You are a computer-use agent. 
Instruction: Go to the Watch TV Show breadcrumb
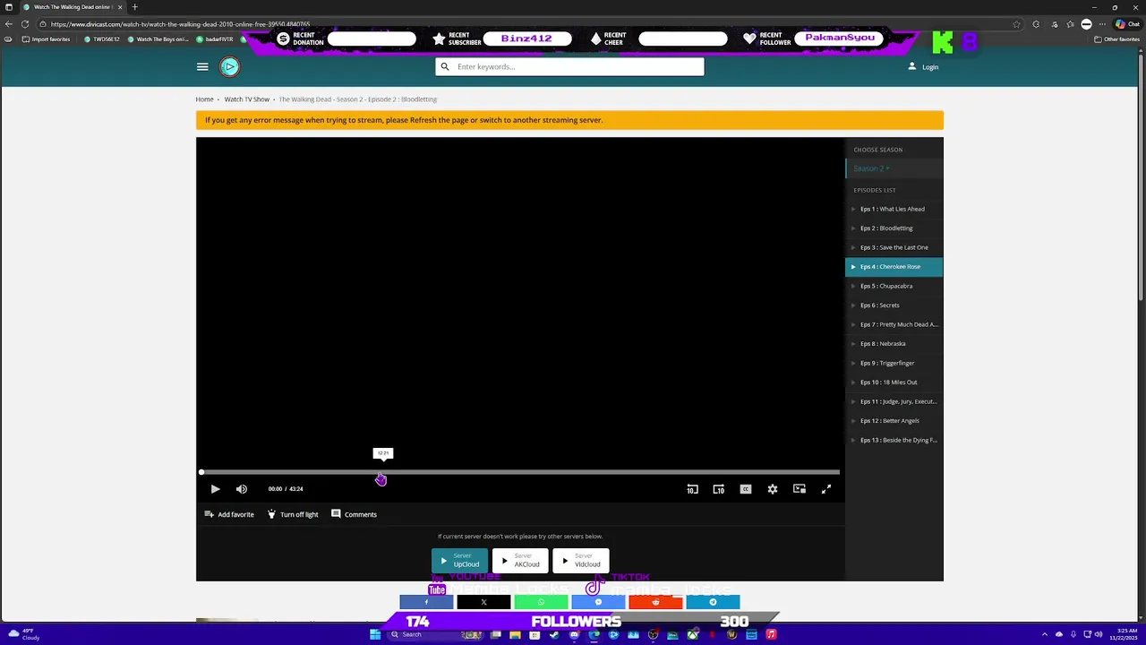pos(247,99)
